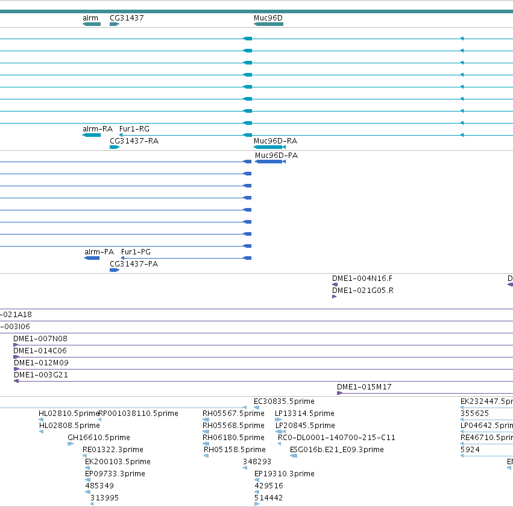This screenshot has height=507, width=513.
Task: Select the HL02808.5prime EST label
Action: pyautogui.click(x=69, y=426)
